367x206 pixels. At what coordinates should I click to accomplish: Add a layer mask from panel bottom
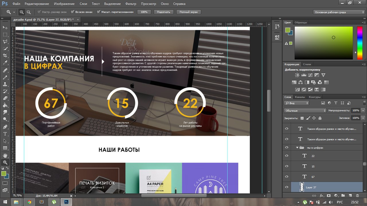pyautogui.click(x=329, y=195)
